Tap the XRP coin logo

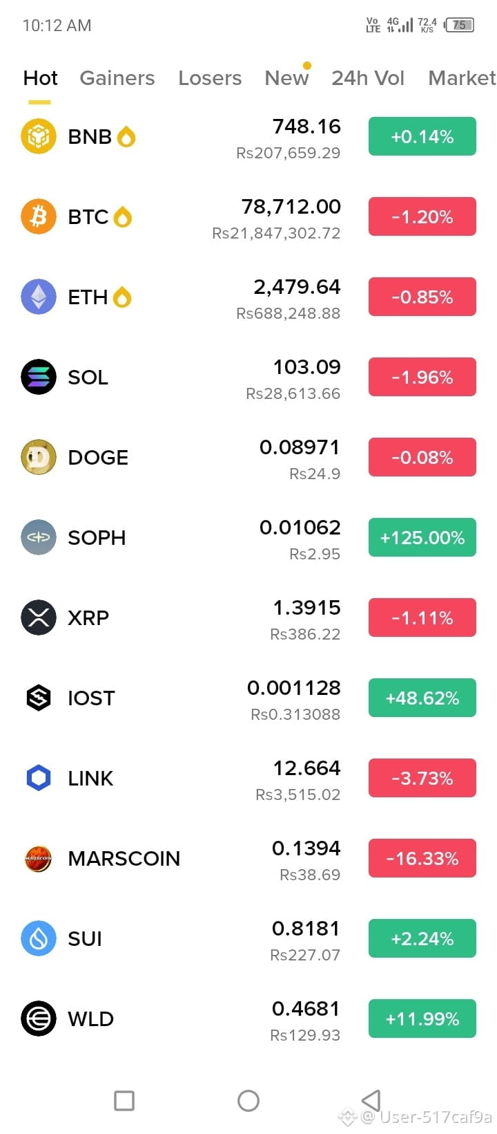point(39,617)
